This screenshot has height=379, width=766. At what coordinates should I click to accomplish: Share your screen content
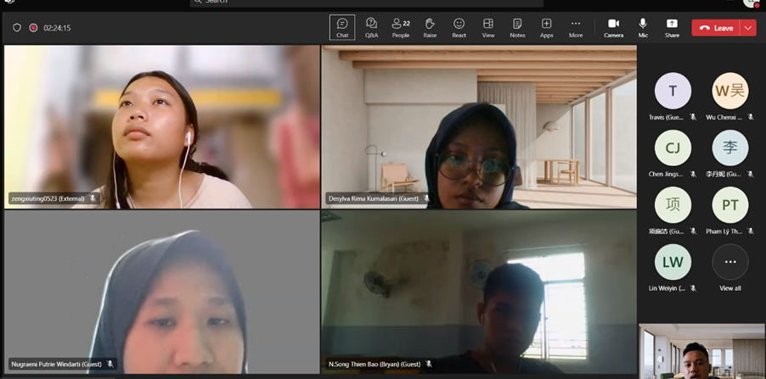click(672, 27)
